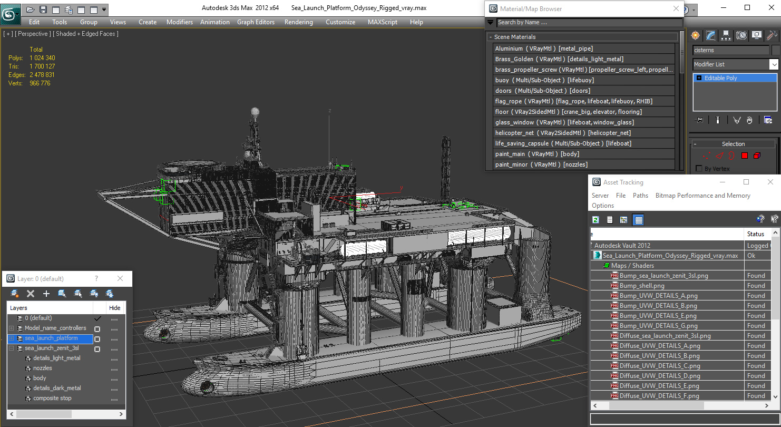The height and width of the screenshot is (427, 781).
Task: Click the Save File floppy icon in title bar
Action: click(x=43, y=9)
